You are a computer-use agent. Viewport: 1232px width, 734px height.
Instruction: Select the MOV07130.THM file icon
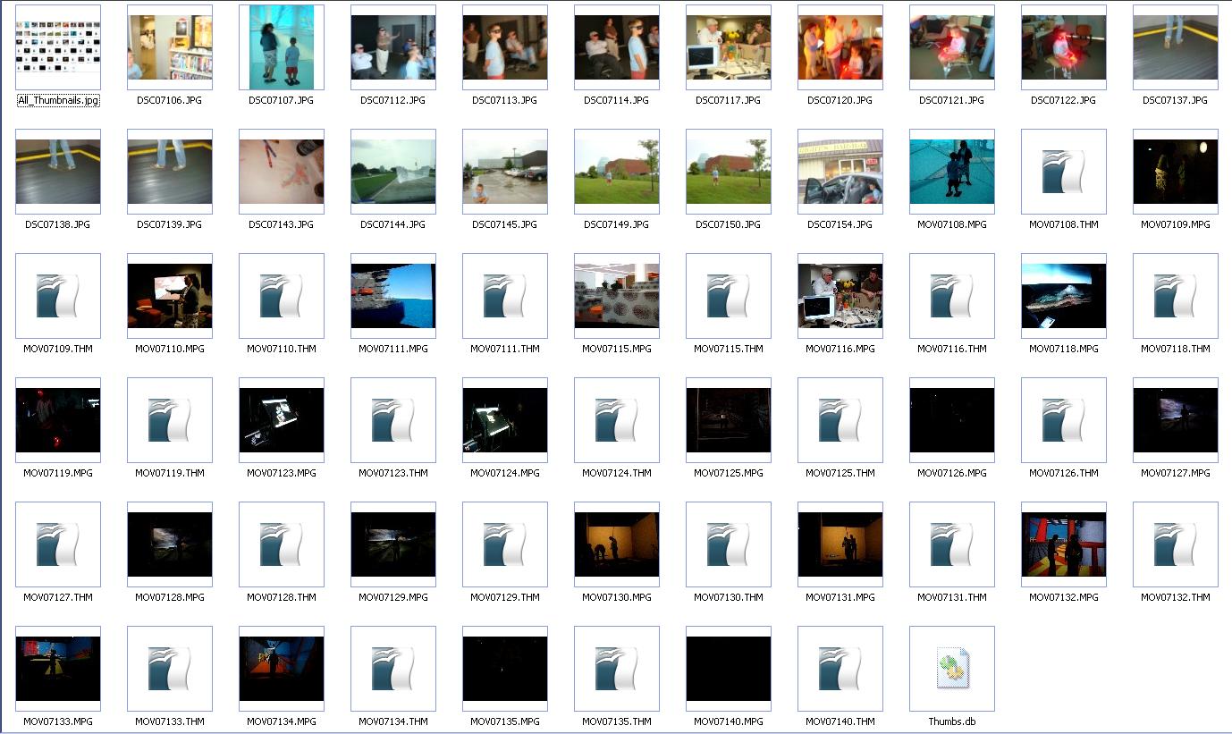[x=729, y=544]
